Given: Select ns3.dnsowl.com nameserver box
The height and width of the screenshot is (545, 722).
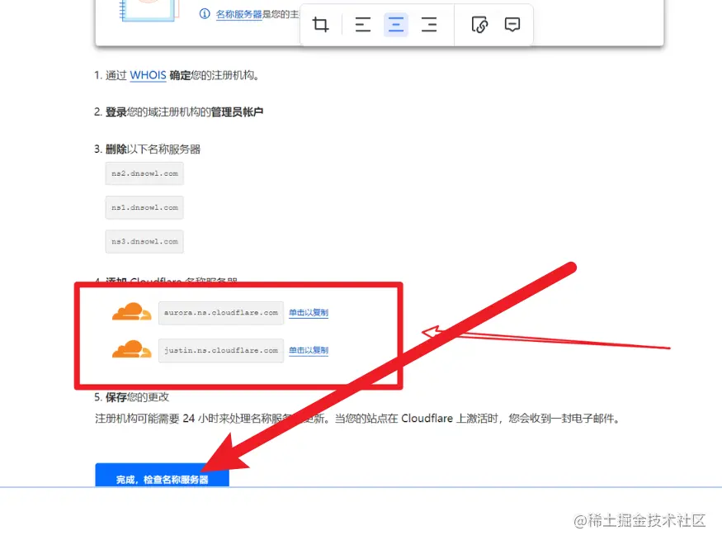Looking at the screenshot, I should point(144,241).
